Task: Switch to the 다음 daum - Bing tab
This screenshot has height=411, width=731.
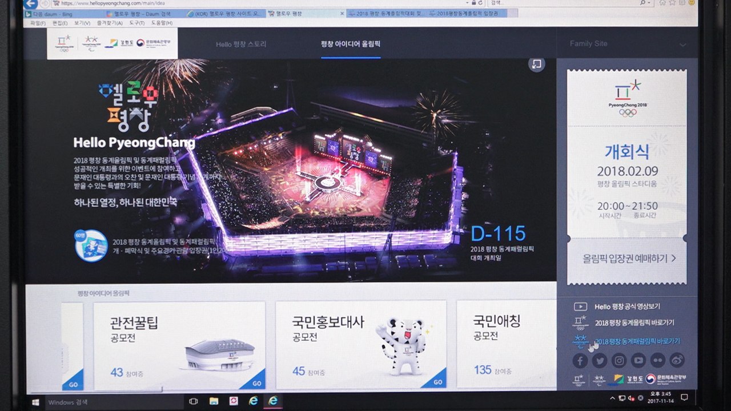Action: [64, 13]
